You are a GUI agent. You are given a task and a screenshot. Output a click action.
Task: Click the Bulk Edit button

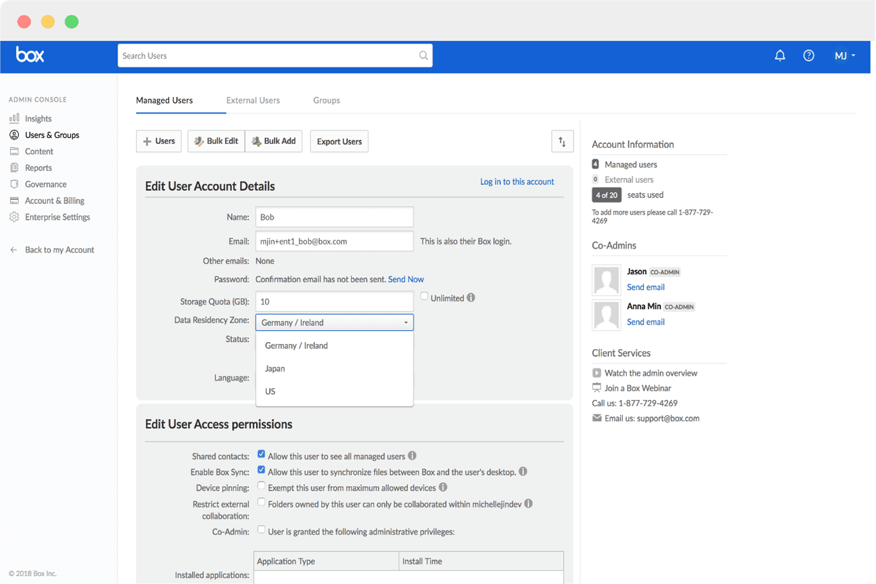tap(216, 141)
